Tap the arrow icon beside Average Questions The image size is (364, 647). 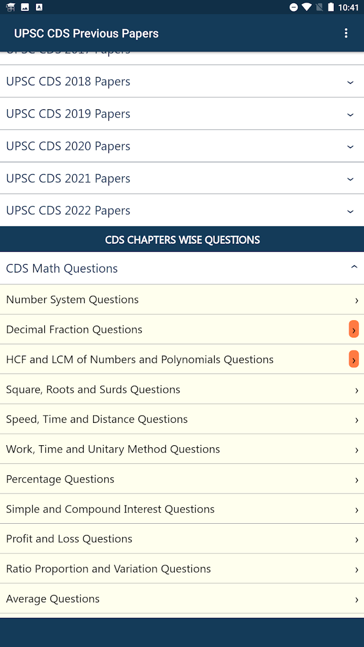[x=356, y=599]
